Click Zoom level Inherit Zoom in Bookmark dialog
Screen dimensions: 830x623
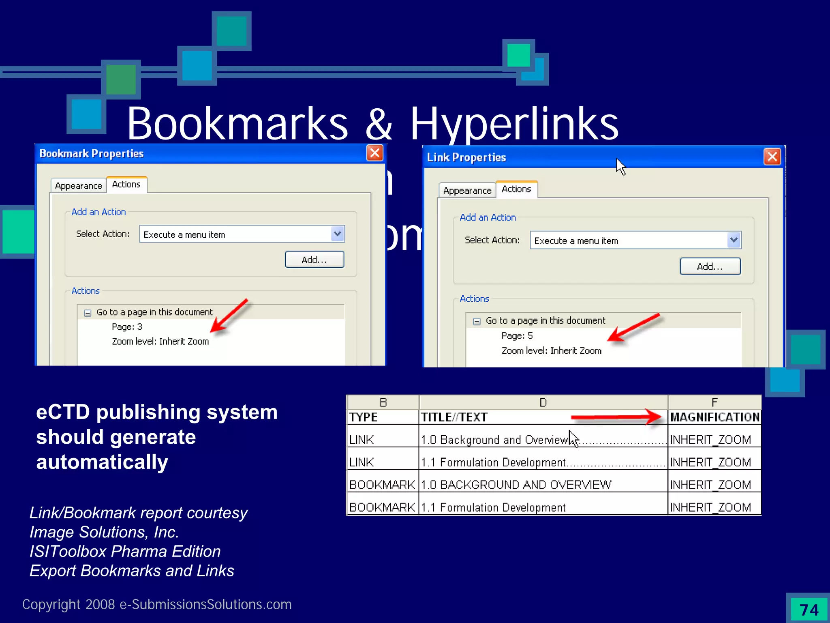160,342
